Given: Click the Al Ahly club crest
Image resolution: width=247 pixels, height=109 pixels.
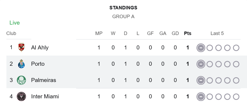Looking at the screenshot, I should [21, 48].
